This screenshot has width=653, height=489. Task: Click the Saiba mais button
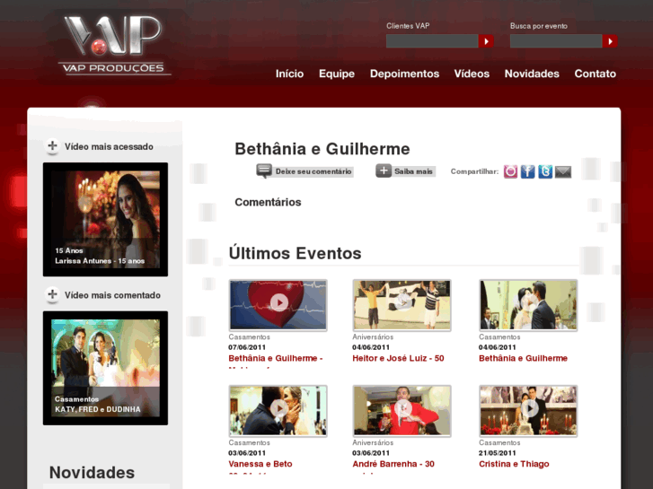coord(413,171)
